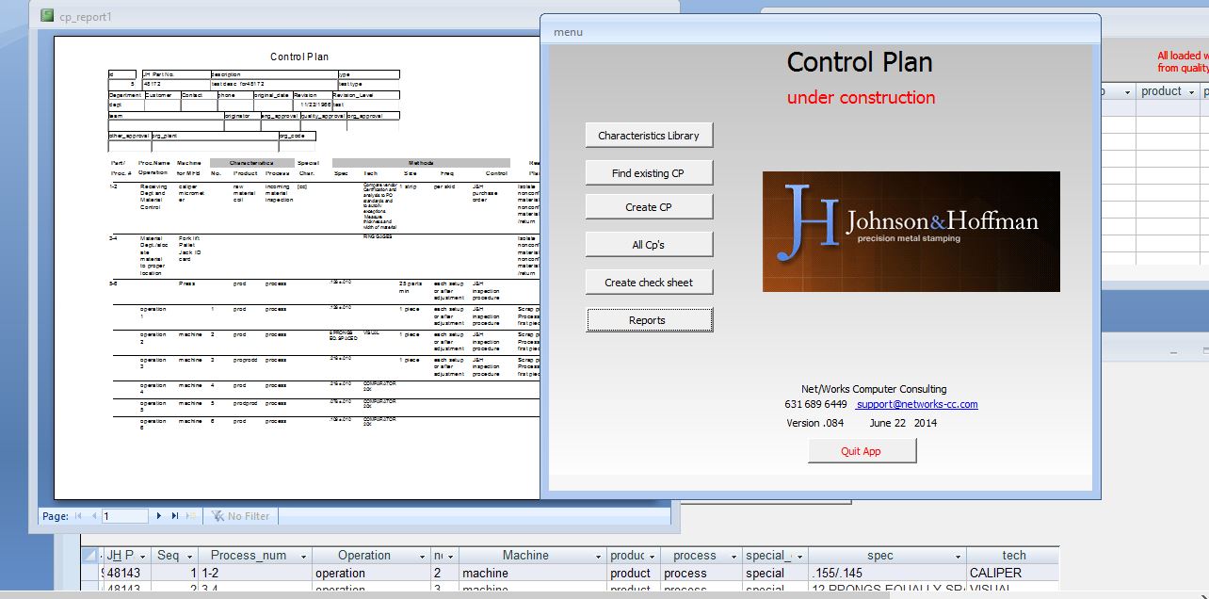Open the All Cp's list
Image resolution: width=1209 pixels, height=599 pixels.
649,245
